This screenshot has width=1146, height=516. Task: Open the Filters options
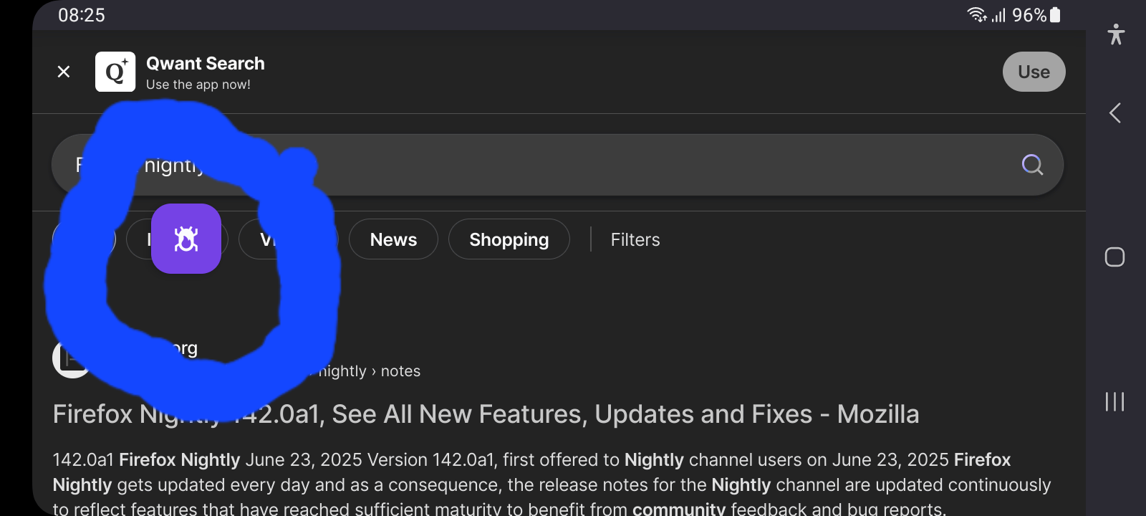coord(635,239)
